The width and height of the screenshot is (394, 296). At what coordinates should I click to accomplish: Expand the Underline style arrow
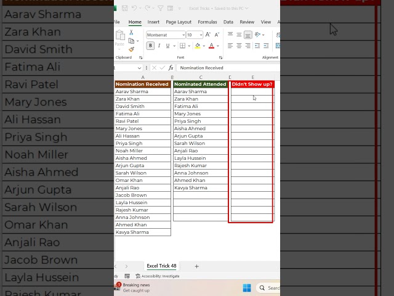(x=174, y=46)
